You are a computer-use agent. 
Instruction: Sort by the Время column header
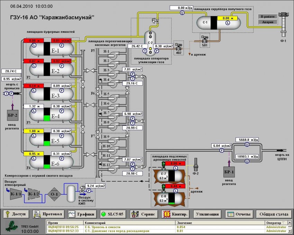point(65,223)
